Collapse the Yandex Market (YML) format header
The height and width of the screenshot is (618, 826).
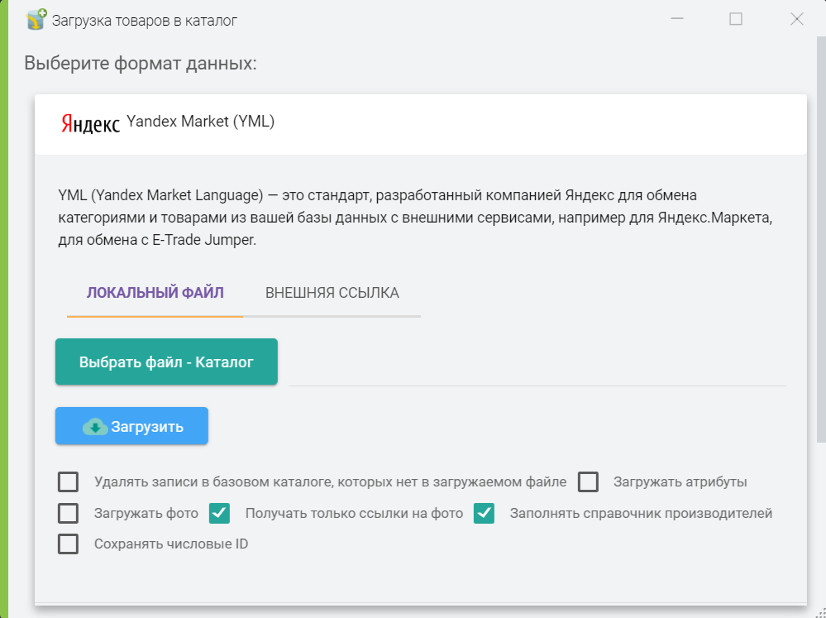pos(420,124)
